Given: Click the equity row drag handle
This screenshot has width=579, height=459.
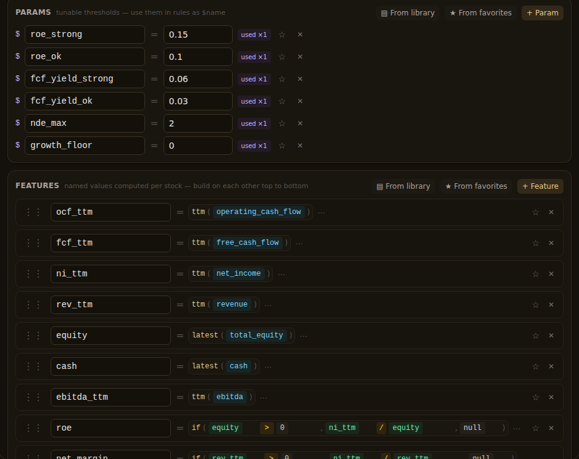Looking at the screenshot, I should pyautogui.click(x=33, y=336).
